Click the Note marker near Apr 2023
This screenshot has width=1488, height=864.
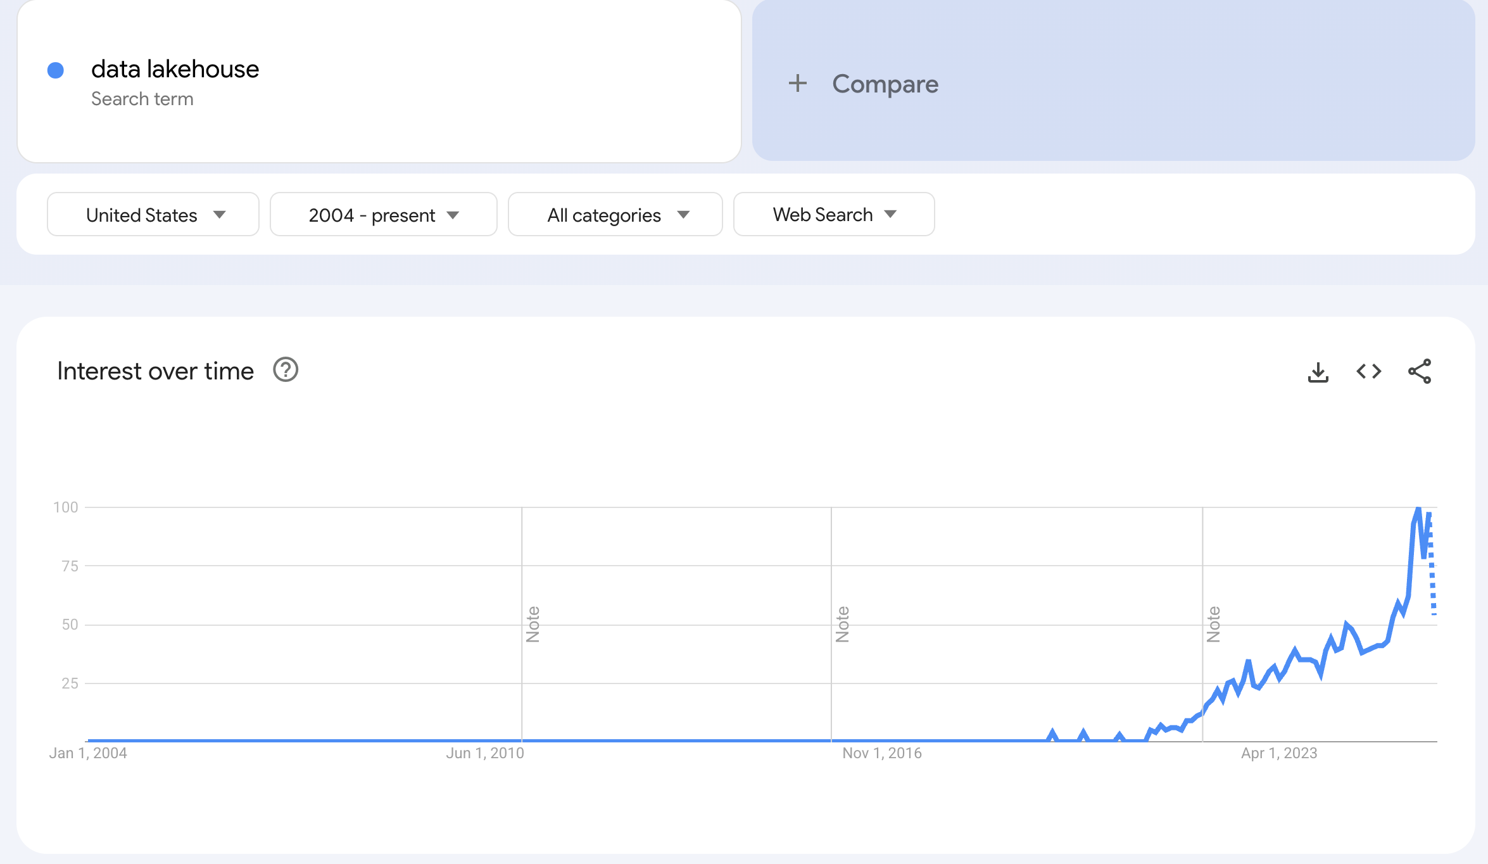click(1213, 624)
